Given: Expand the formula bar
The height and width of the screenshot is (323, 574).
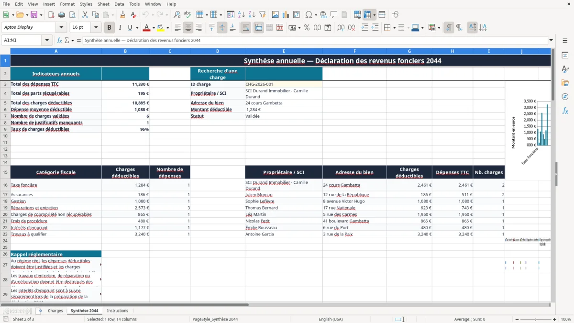Looking at the screenshot, I should pyautogui.click(x=551, y=40).
